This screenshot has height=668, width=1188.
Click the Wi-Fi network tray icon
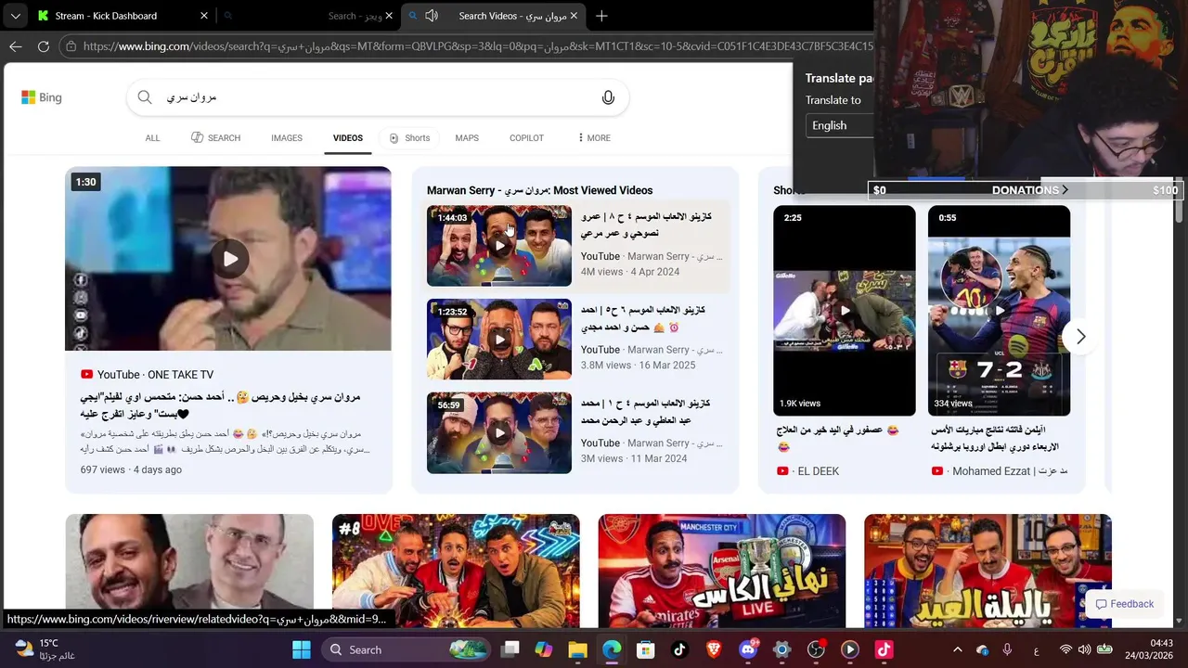pos(1065,649)
